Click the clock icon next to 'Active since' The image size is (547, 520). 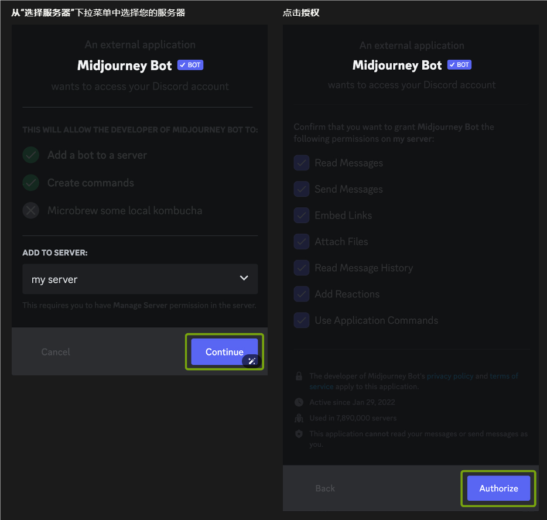pos(299,402)
